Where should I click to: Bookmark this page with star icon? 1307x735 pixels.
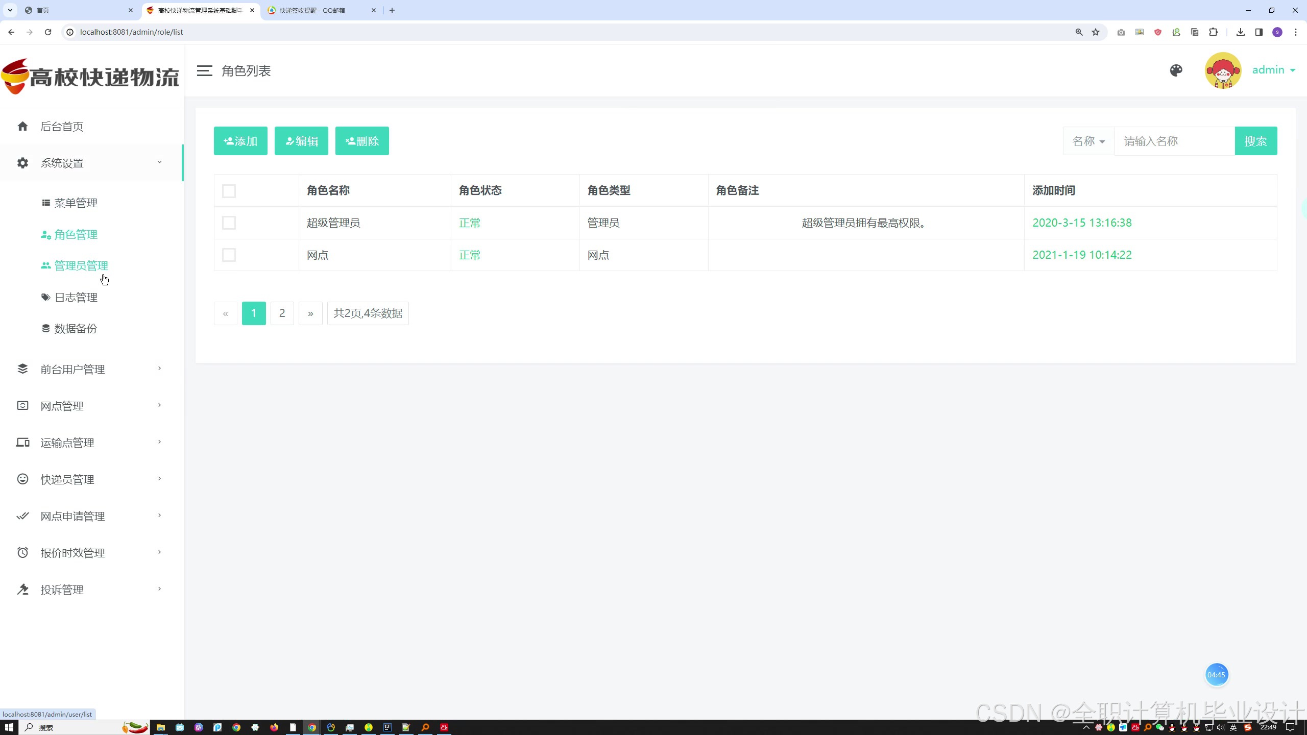tap(1096, 32)
